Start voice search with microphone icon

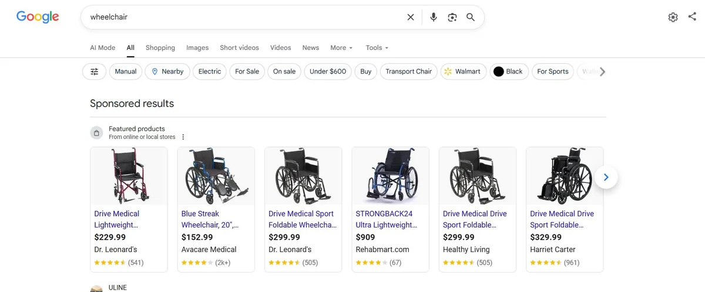[x=434, y=17]
